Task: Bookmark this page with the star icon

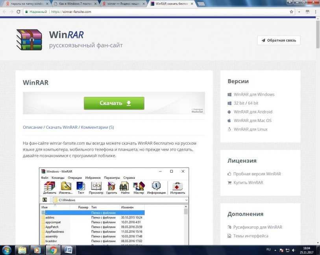Action: pyautogui.click(x=291, y=12)
